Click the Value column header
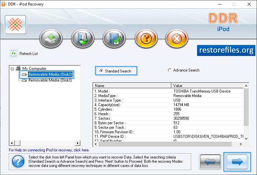Screen dimensions: 257x175 (207, 85)
